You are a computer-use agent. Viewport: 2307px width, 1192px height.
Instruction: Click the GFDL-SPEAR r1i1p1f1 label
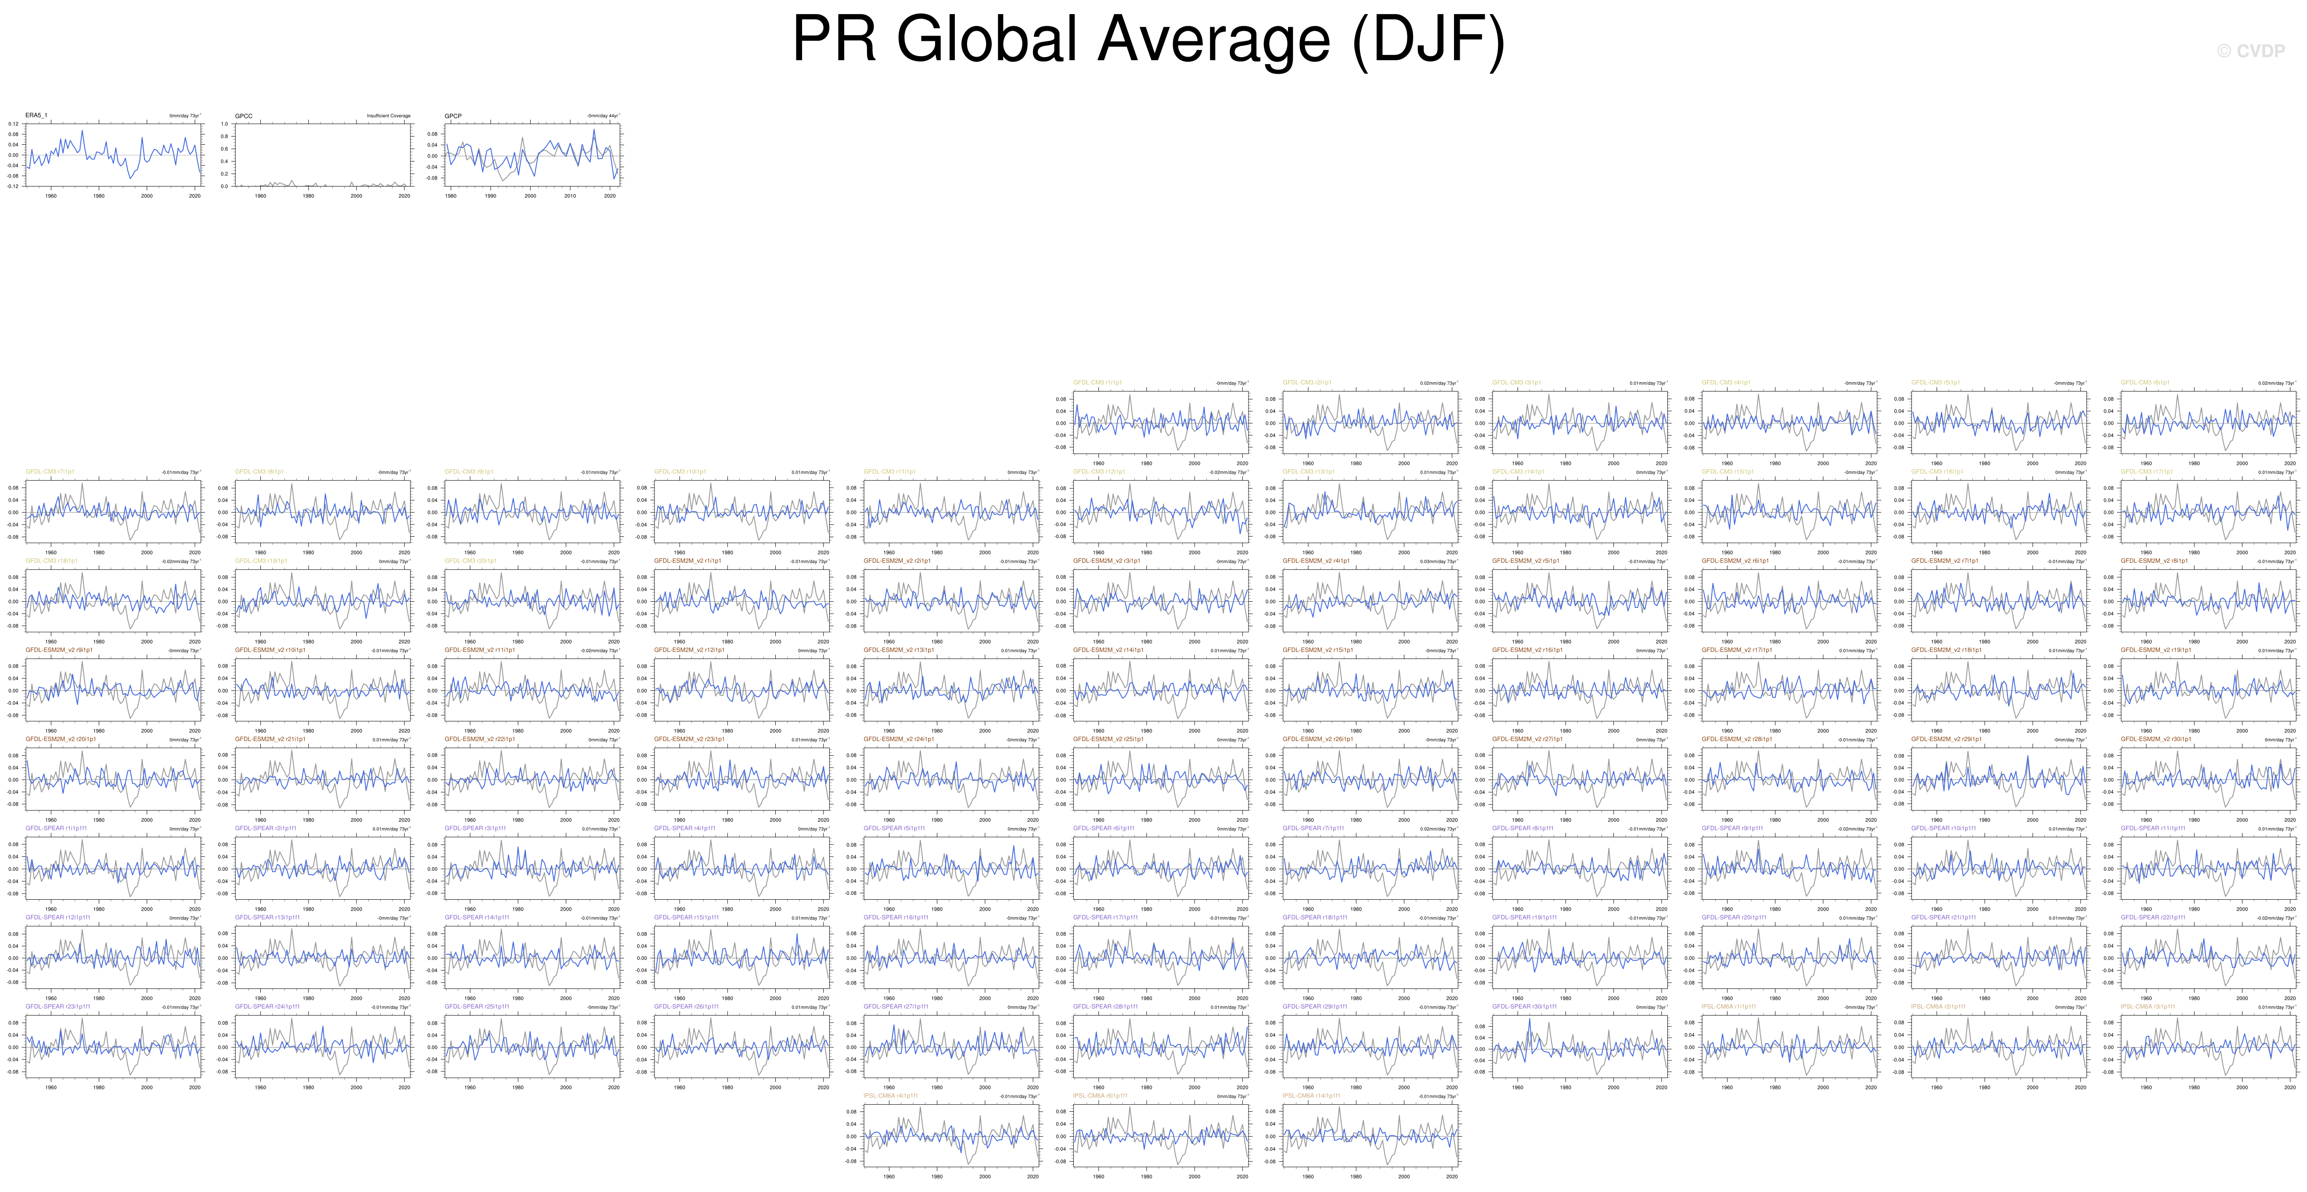tap(57, 829)
